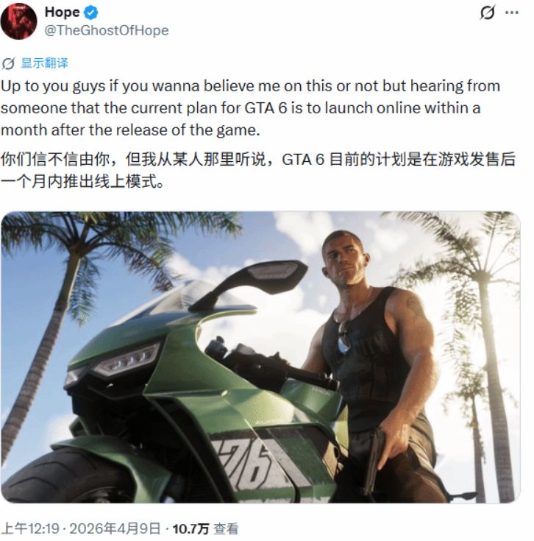Click the 上午12:19 timestamp

point(30,529)
